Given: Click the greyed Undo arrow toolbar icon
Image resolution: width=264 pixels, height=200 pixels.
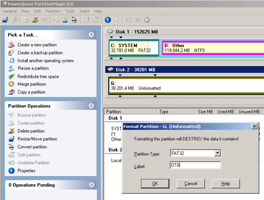Looking at the screenshot, I should pyautogui.click(x=129, y=20).
